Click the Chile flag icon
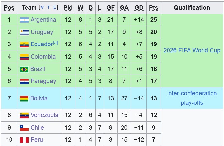The height and width of the screenshot is (146, 224). coord(24,128)
